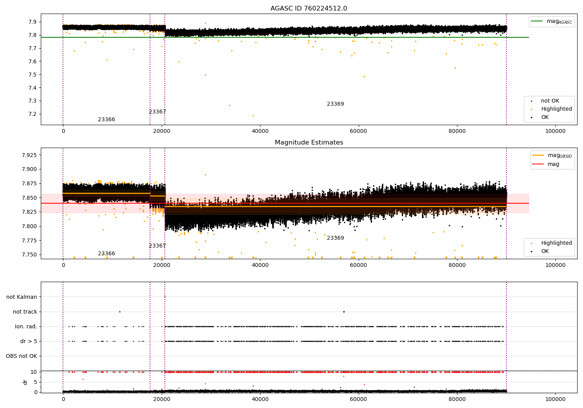
Task: Click the '7.925' y-axis tick label
Action: [x=30, y=155]
